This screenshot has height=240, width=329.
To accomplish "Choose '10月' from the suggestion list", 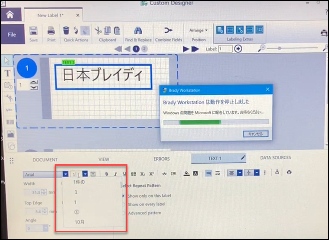I will 80,222.
